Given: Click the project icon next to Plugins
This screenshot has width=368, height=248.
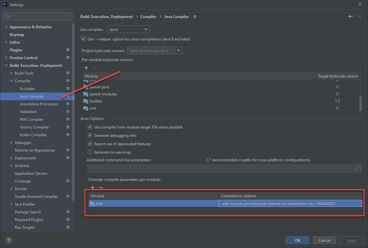Looking at the screenshot, I should tap(68, 50).
